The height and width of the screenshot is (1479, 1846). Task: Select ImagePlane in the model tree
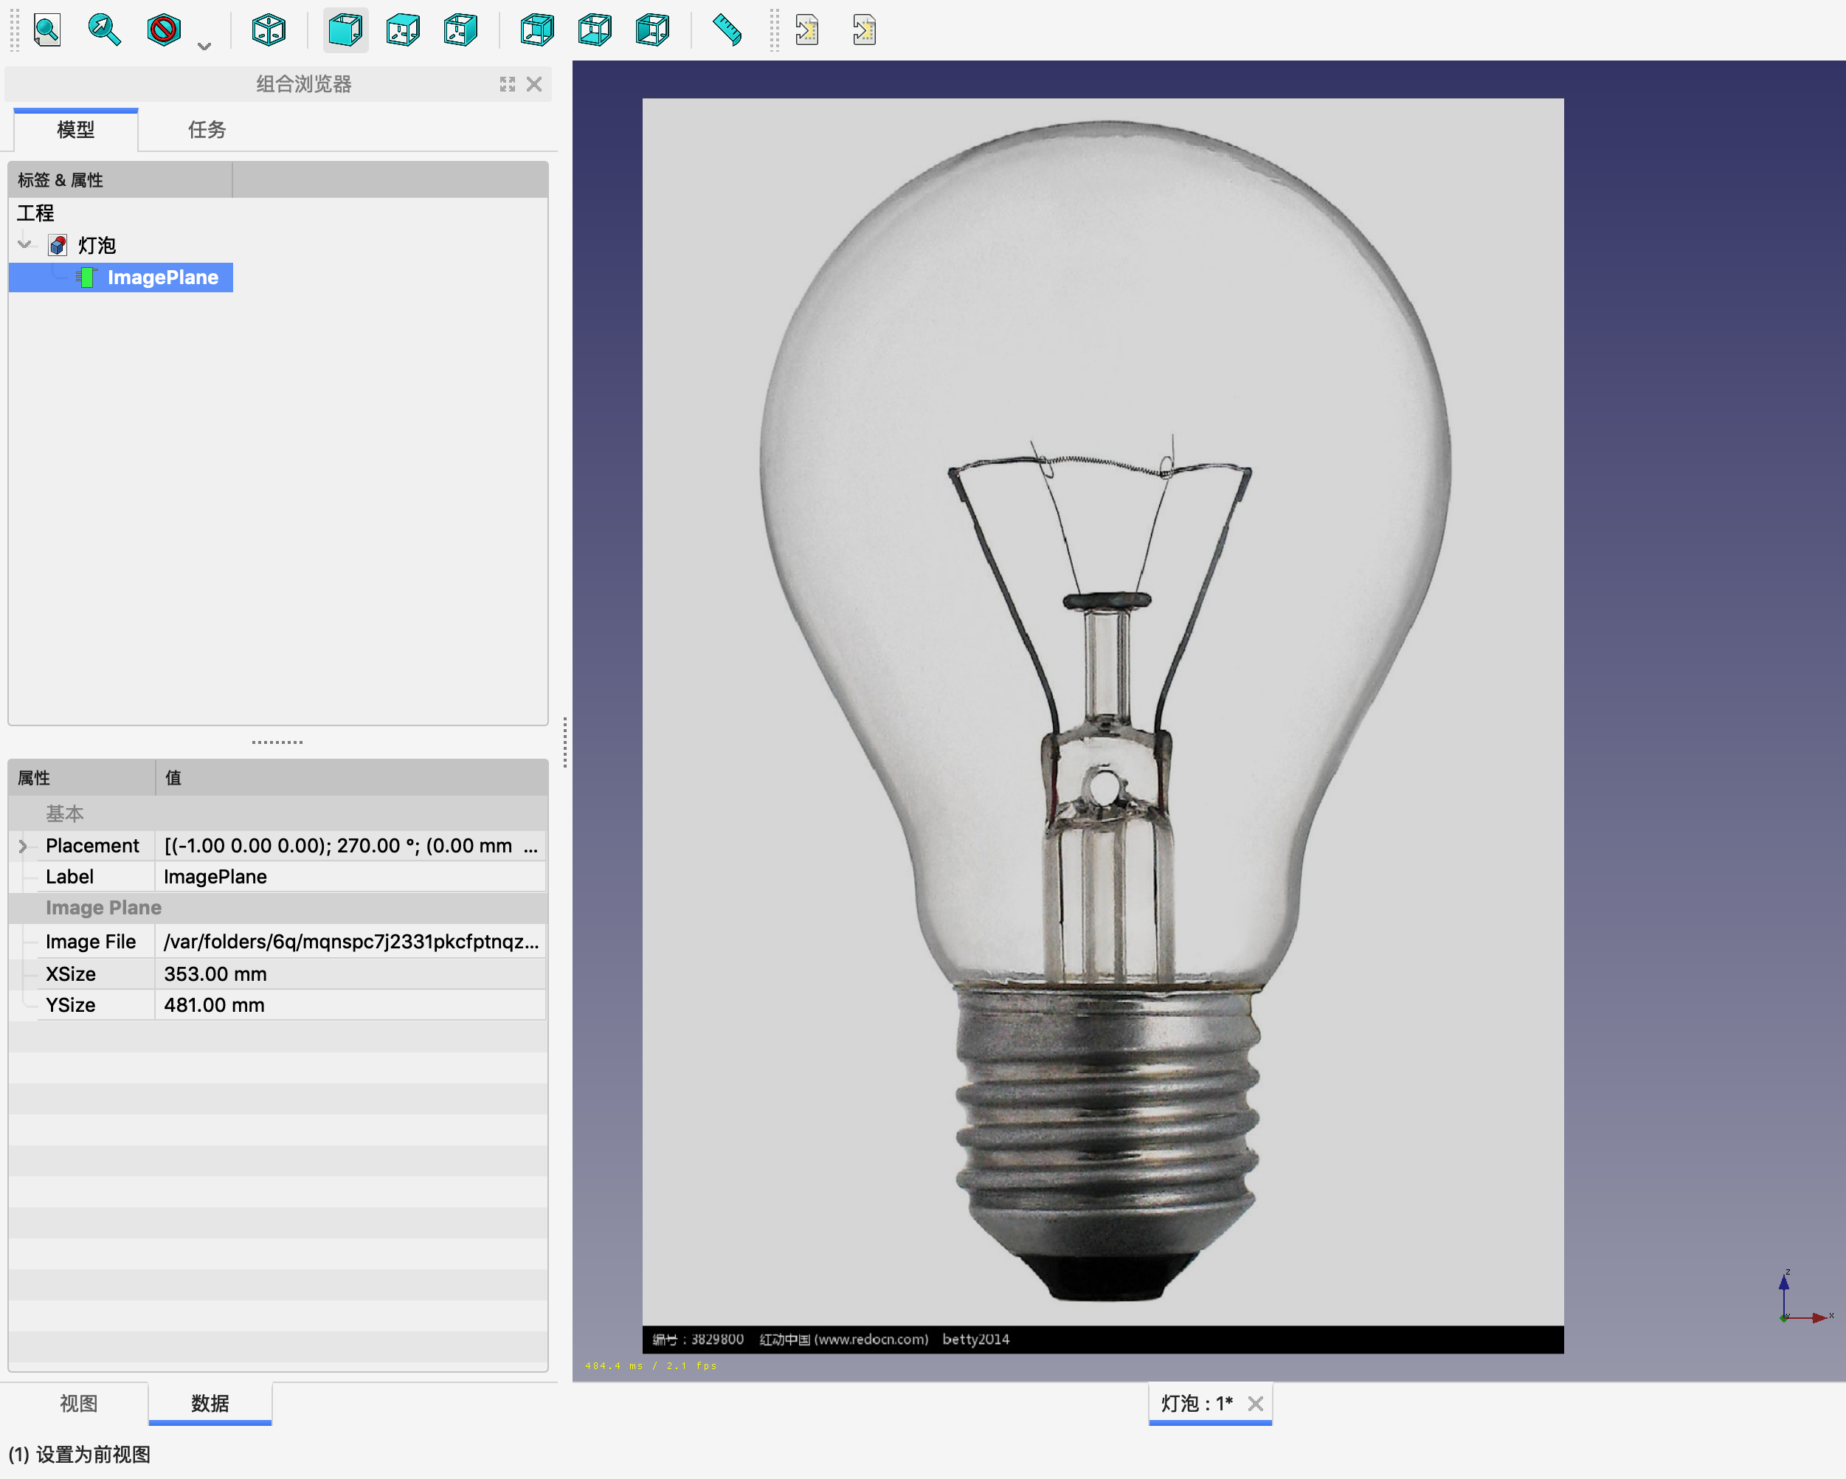pyautogui.click(x=162, y=277)
